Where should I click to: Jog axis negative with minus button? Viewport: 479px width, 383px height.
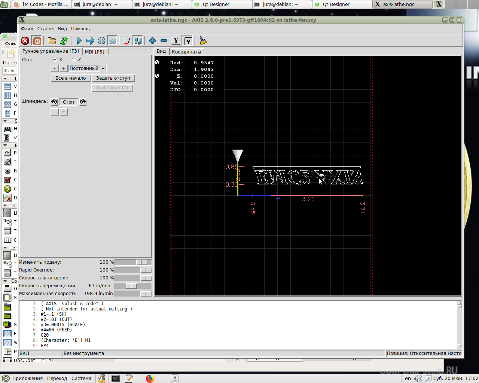55,68
